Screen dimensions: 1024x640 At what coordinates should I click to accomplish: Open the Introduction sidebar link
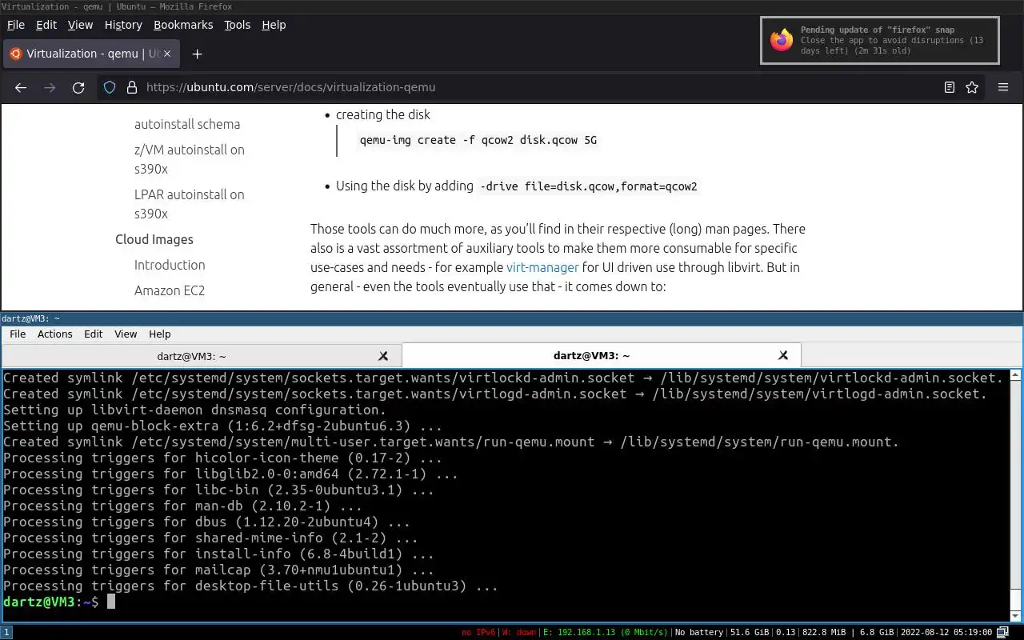[170, 265]
